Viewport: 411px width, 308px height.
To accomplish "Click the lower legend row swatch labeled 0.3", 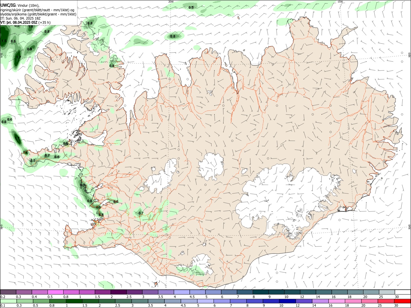I will click(x=25, y=301).
